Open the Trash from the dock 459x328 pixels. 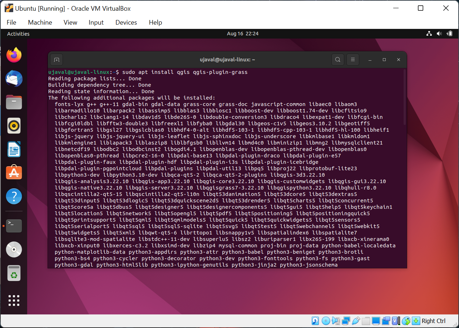pos(14,273)
